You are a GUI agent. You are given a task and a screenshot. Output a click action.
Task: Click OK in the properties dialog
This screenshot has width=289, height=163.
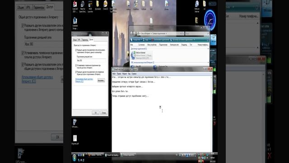95,113
